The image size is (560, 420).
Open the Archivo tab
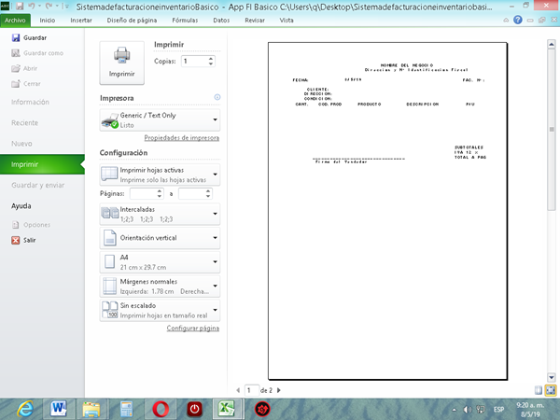coord(15,21)
